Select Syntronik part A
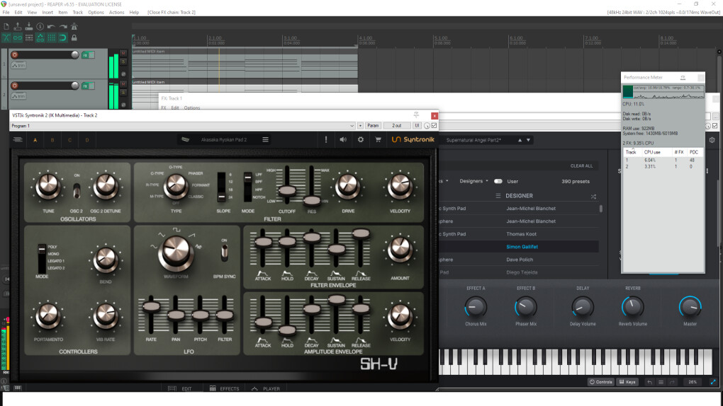The image size is (723, 406). (35, 140)
